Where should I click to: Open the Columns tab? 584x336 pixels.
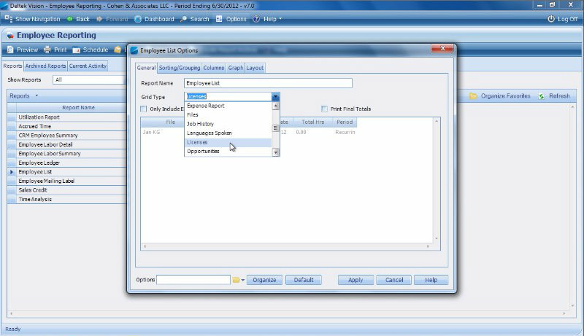point(213,68)
